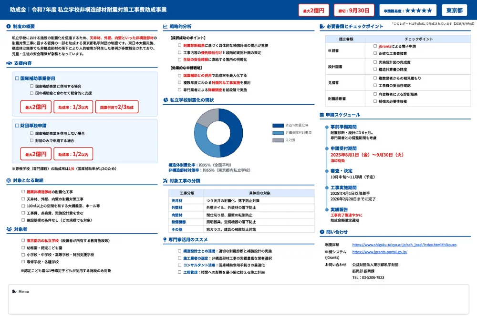
Task: Click the 審査・決定 timeline marker
Action: [327, 171]
